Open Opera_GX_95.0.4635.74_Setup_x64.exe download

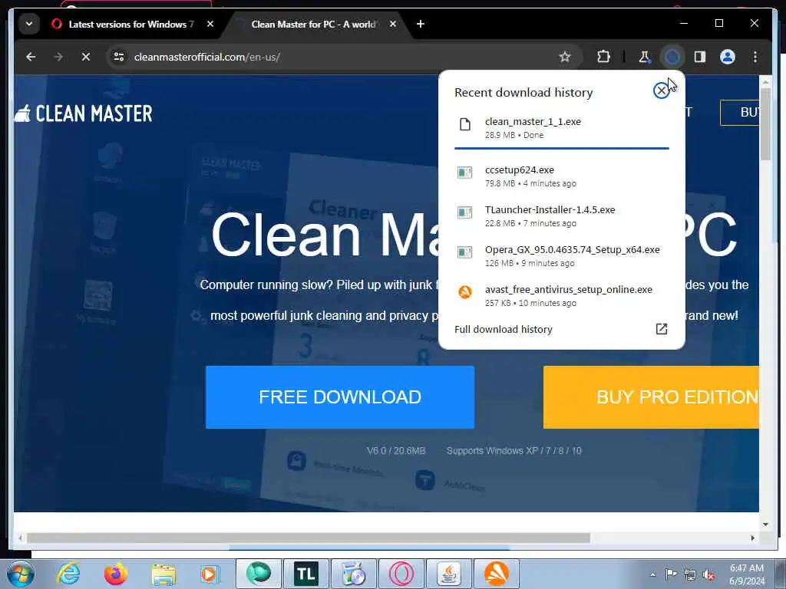coord(561,256)
